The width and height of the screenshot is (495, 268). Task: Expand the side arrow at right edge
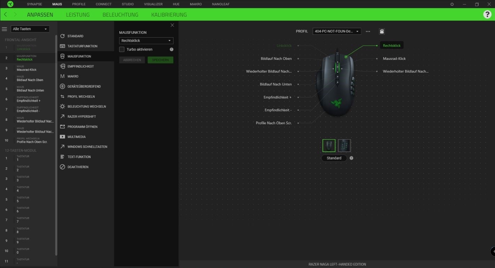point(493,251)
